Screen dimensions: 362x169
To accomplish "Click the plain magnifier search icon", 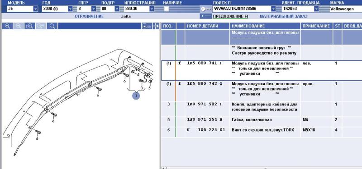I will point(52,26).
